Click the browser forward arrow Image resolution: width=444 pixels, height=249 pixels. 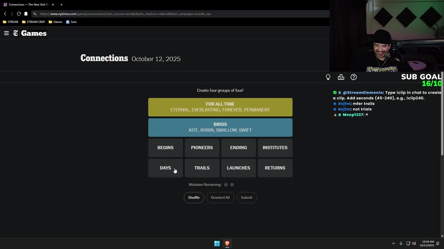12,14
